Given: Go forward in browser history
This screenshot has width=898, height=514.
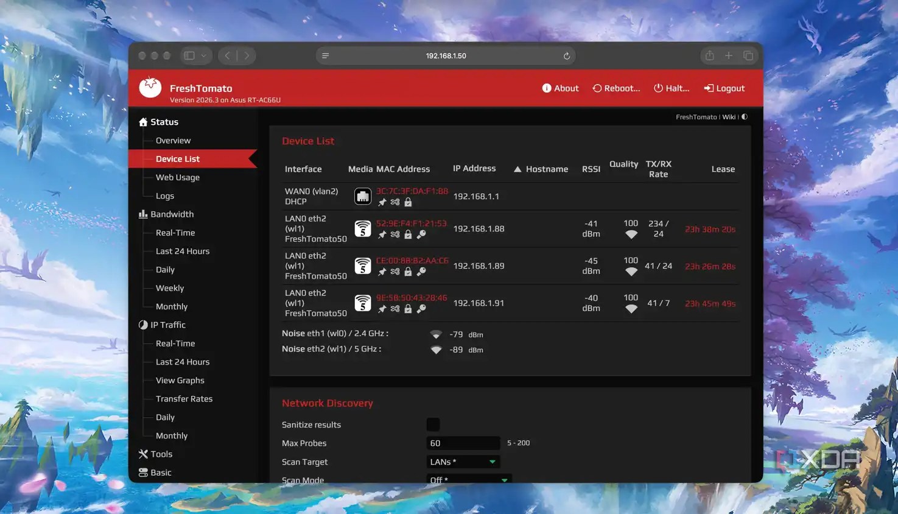Looking at the screenshot, I should coord(247,55).
